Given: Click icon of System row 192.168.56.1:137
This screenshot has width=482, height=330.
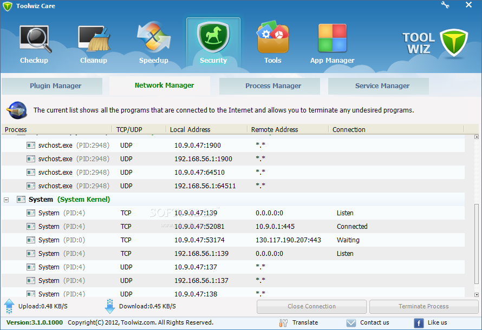Looking at the screenshot, I should click(31, 281).
